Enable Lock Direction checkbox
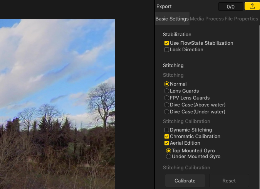 click(166, 50)
